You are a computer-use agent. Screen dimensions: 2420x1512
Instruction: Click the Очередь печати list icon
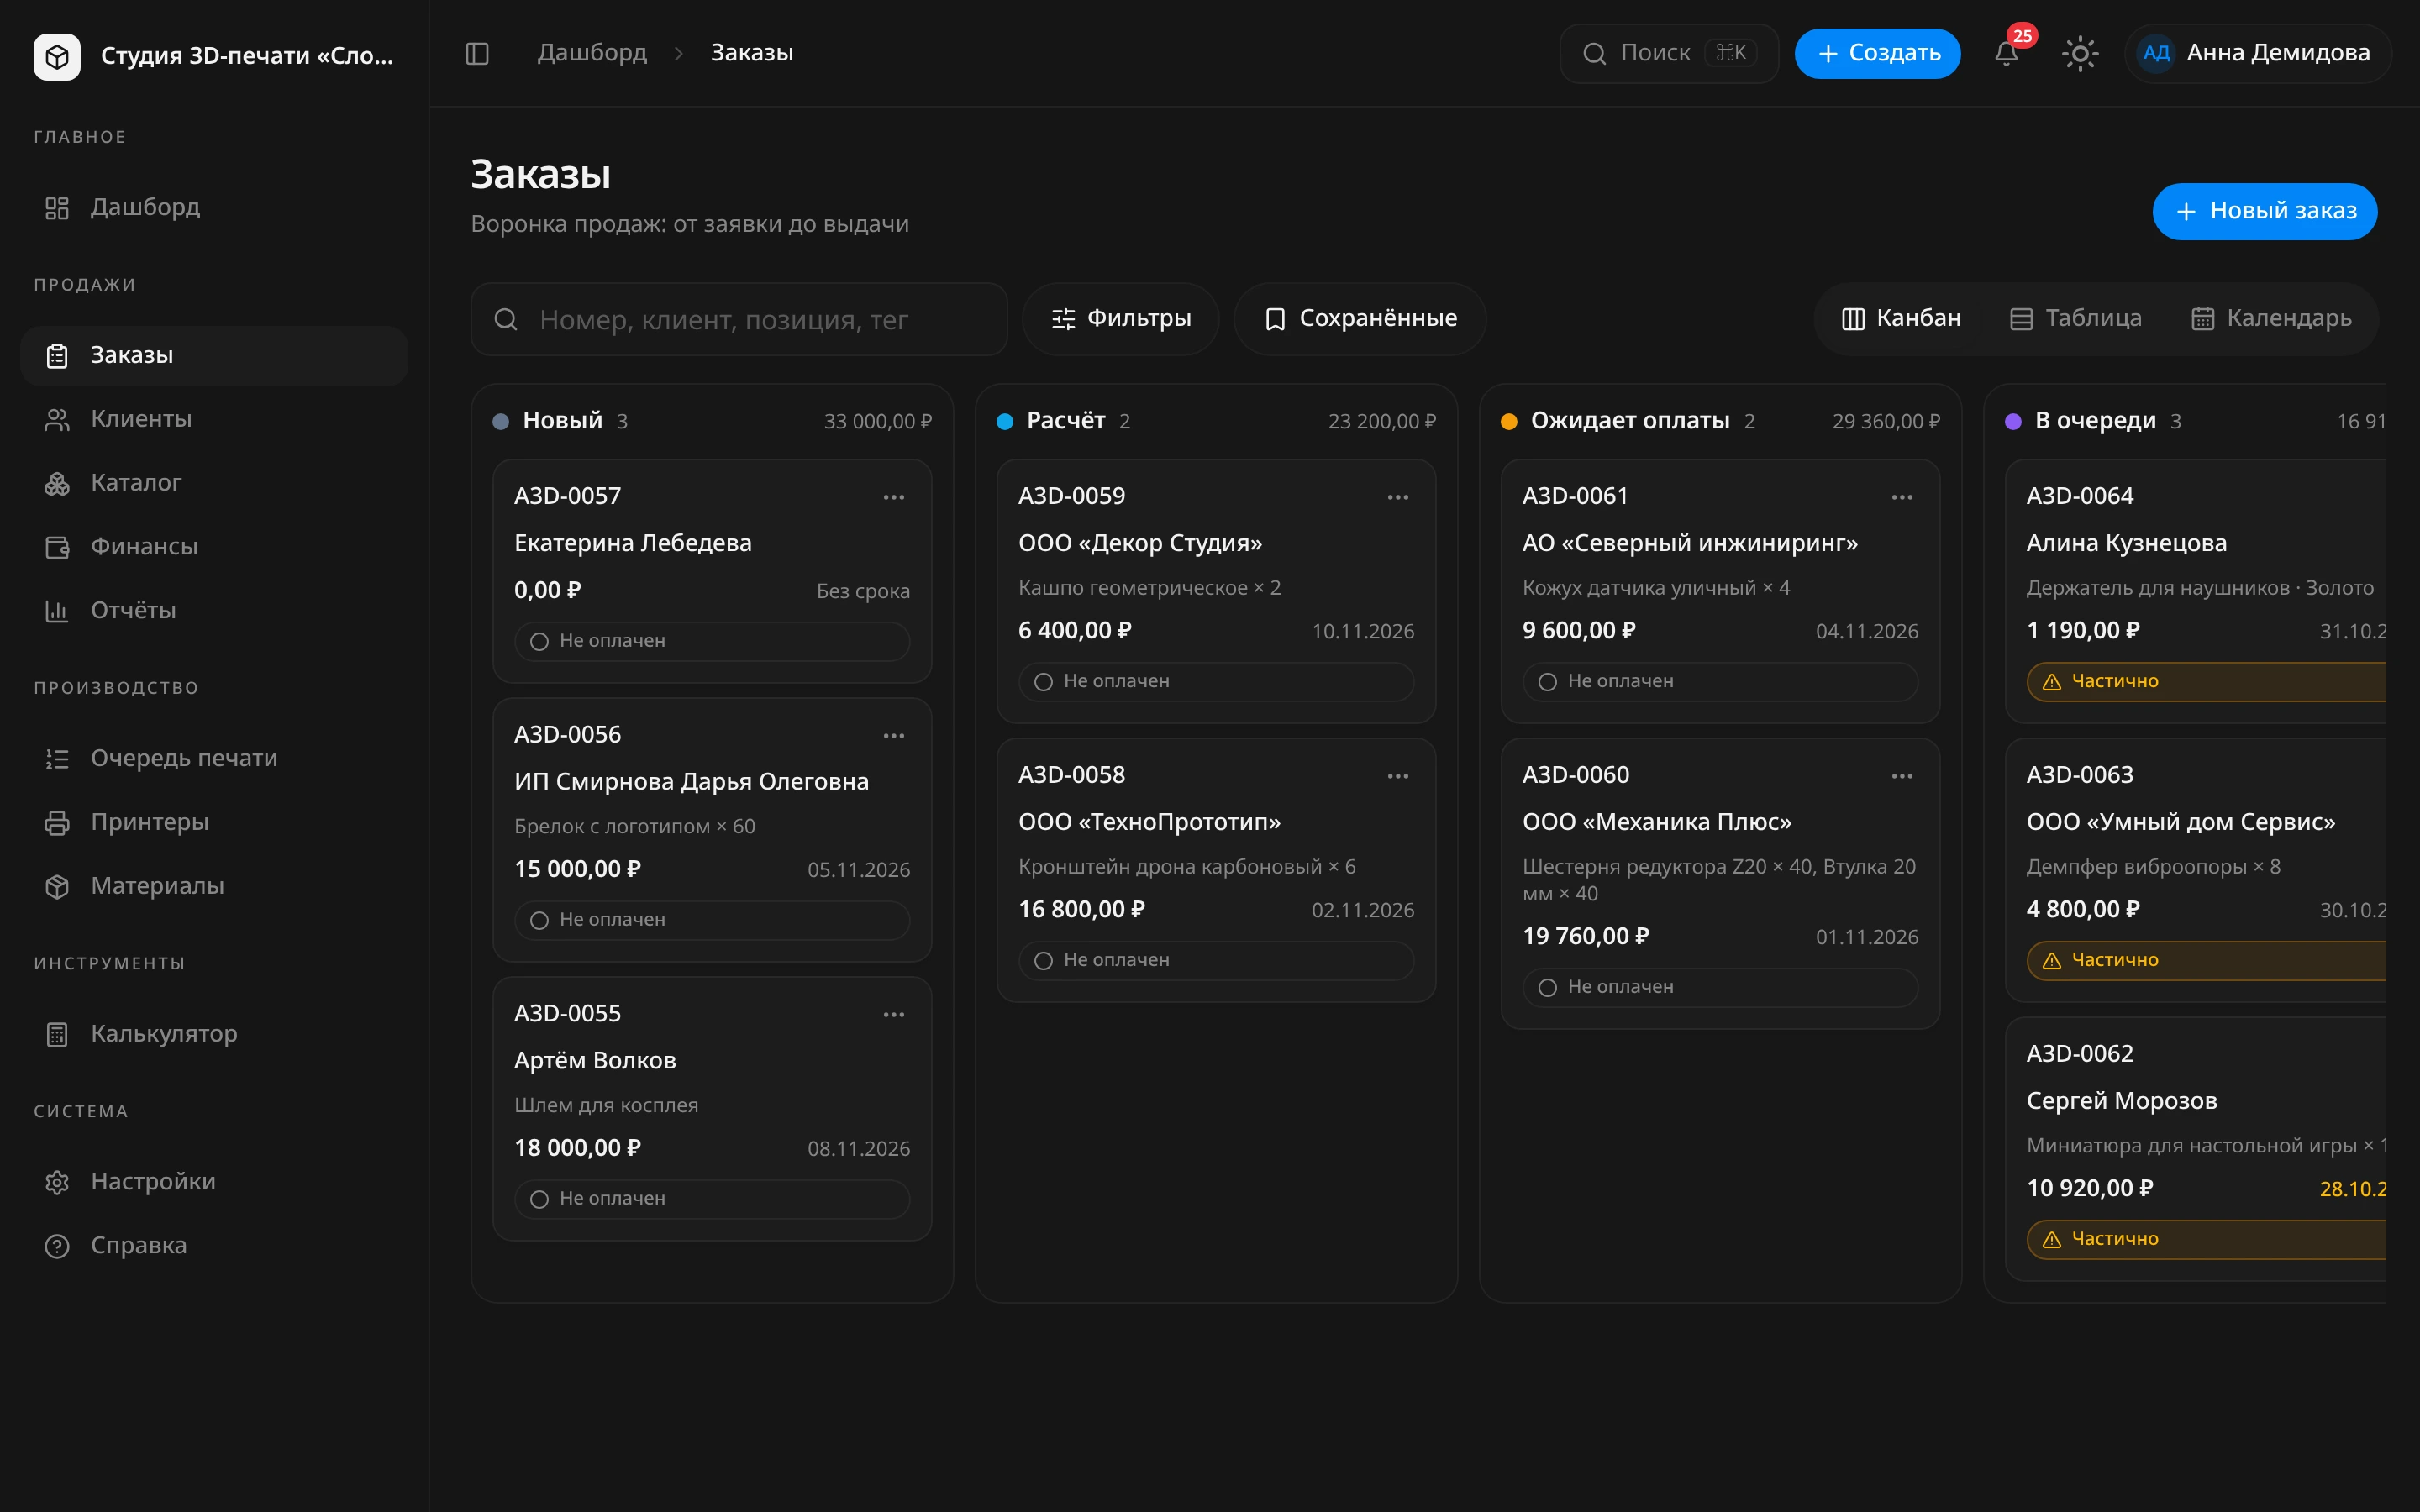(57, 759)
